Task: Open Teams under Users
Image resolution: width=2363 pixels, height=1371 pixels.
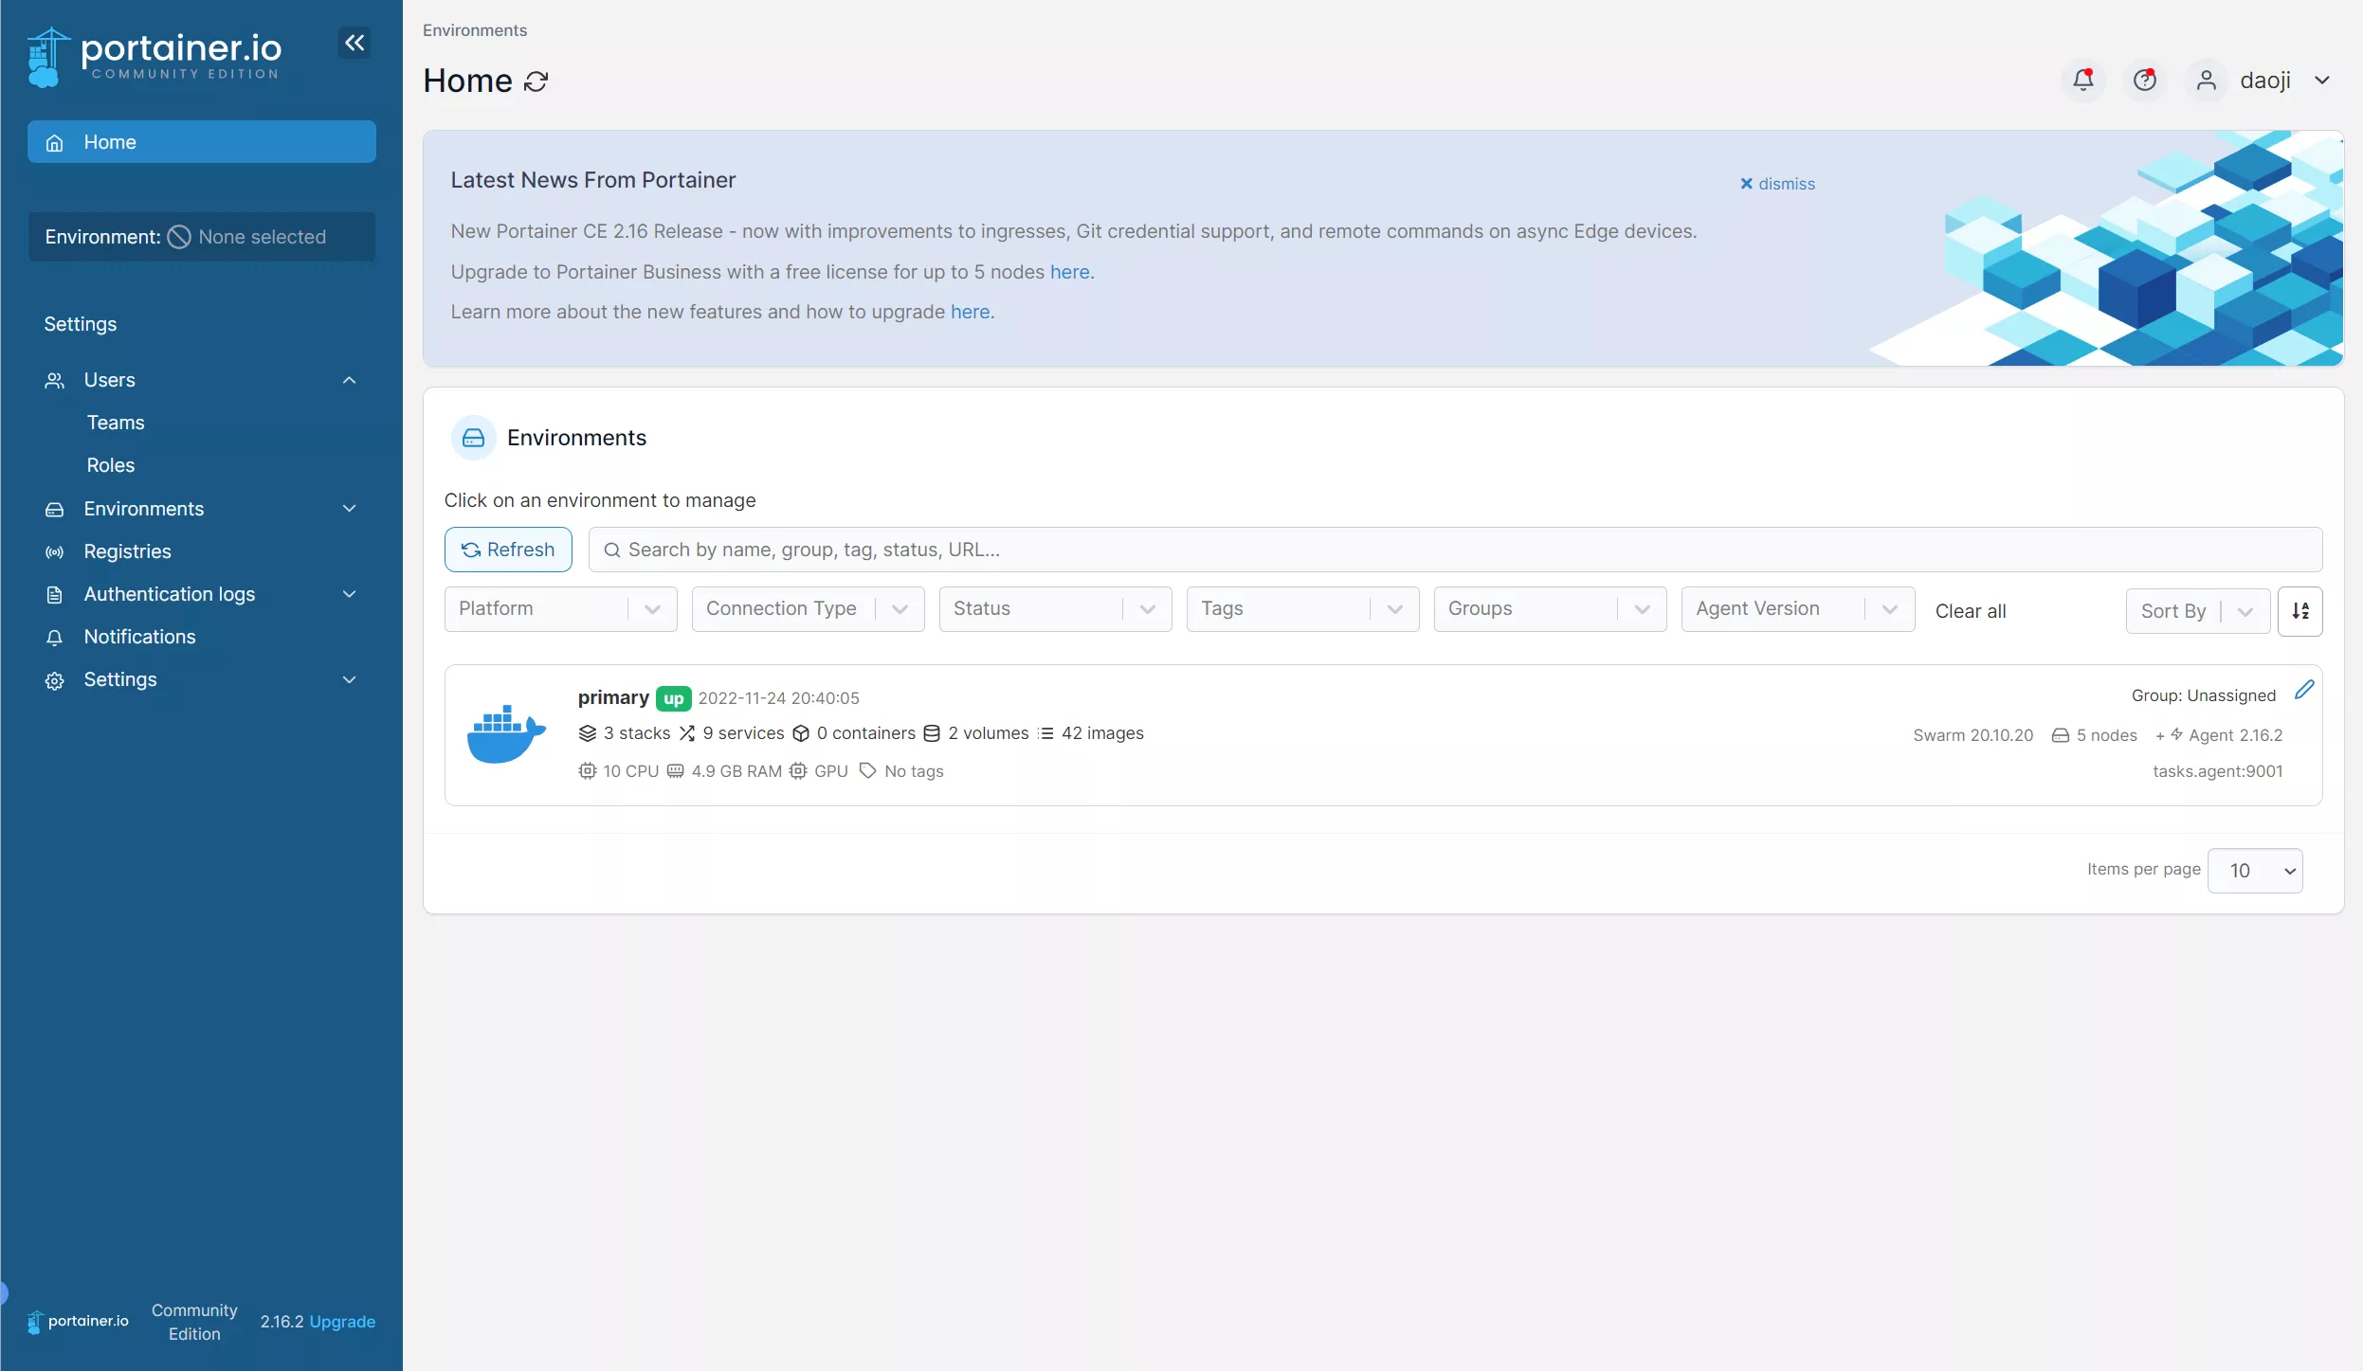Action: tap(116, 423)
